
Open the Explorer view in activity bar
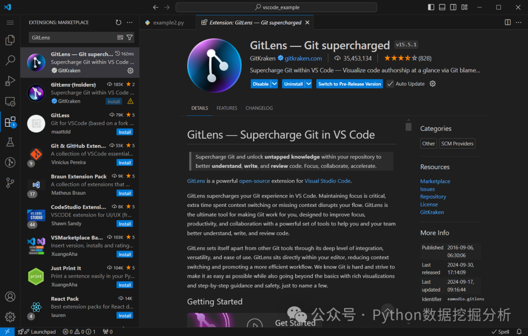pos(10,40)
